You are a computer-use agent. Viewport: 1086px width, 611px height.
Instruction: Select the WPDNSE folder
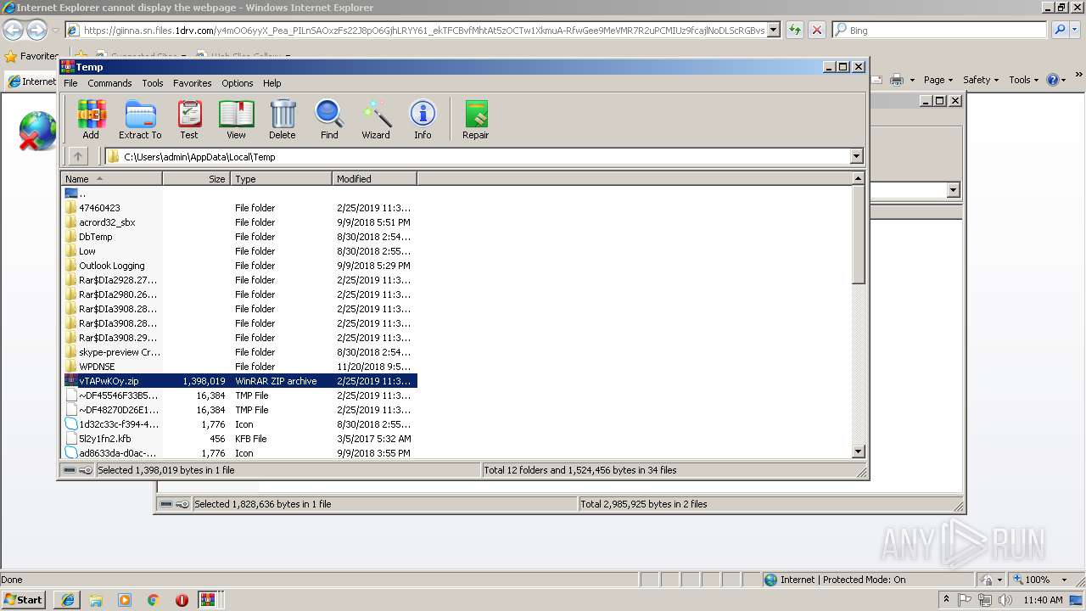pos(97,367)
